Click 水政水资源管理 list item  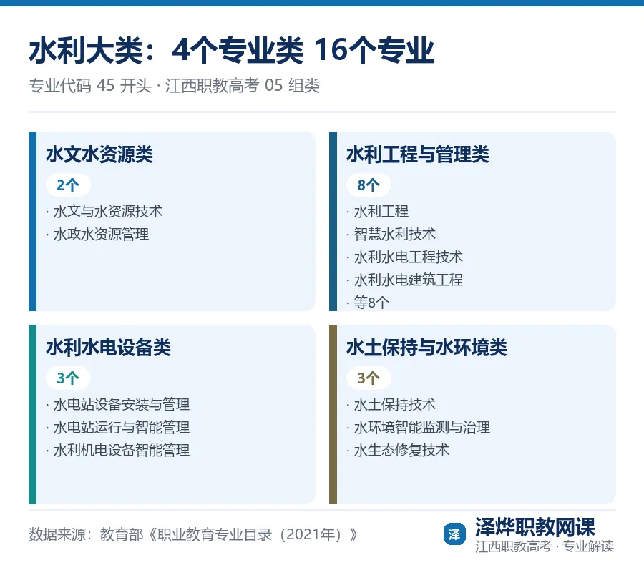tap(97, 235)
